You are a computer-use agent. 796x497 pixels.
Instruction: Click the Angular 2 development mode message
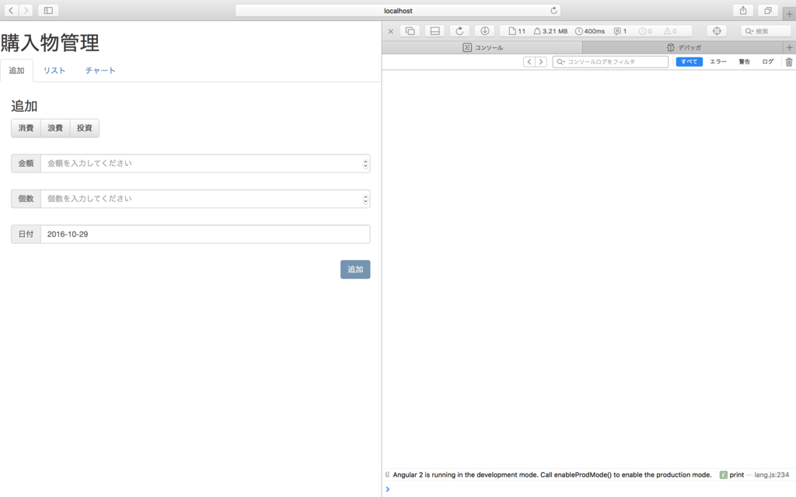[x=552, y=474]
